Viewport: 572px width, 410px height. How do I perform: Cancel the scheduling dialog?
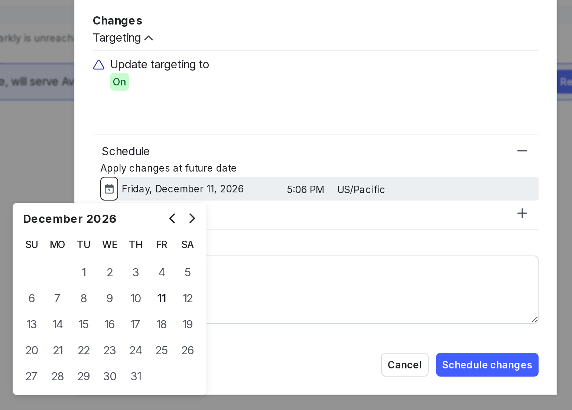(405, 365)
